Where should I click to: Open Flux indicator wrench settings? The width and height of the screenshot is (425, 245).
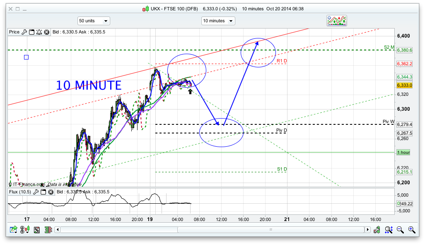coord(36,192)
